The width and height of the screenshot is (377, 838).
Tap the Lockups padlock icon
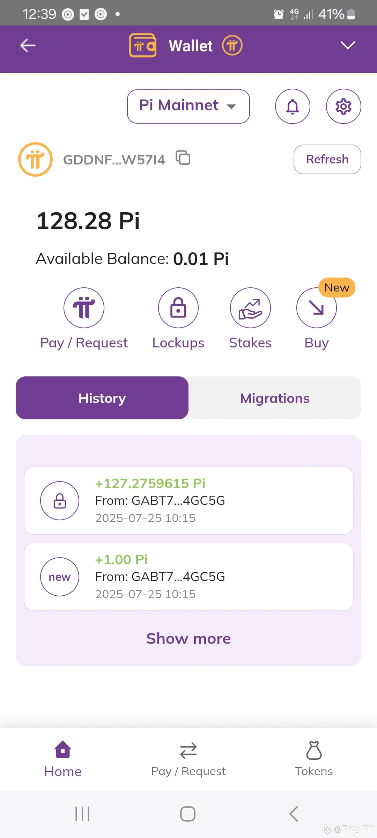178,308
